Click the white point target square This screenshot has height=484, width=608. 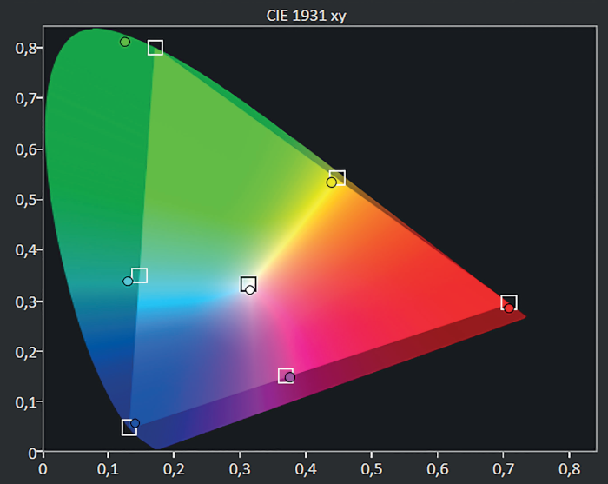pos(248,284)
